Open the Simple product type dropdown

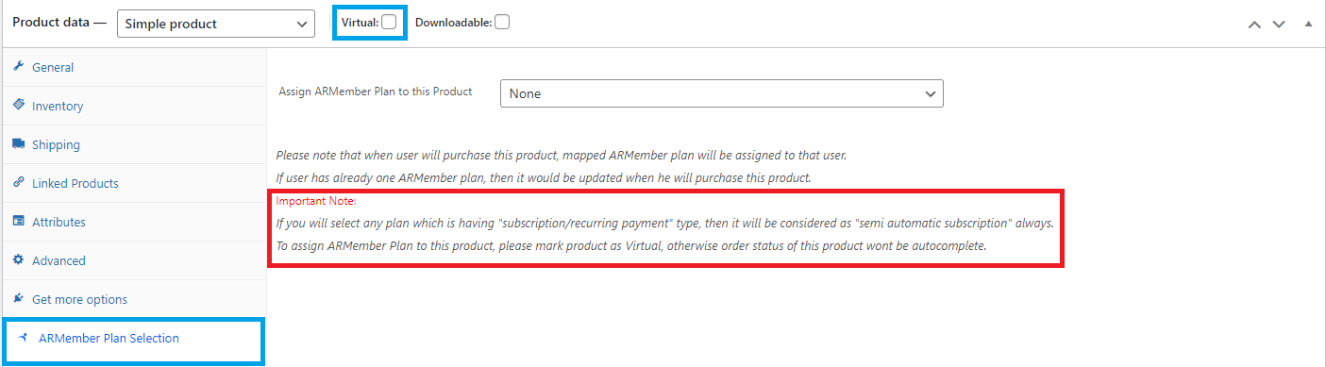click(216, 24)
